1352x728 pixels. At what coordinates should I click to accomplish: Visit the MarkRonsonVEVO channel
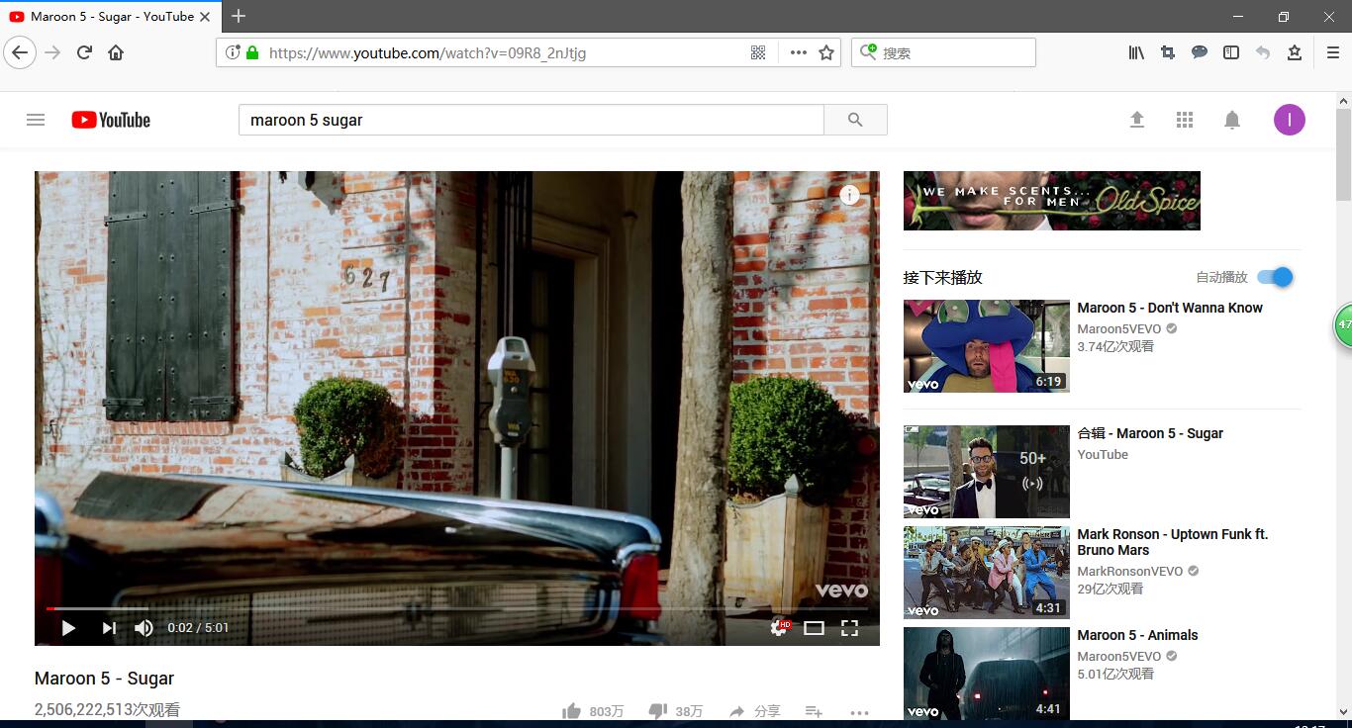[x=1130, y=571]
